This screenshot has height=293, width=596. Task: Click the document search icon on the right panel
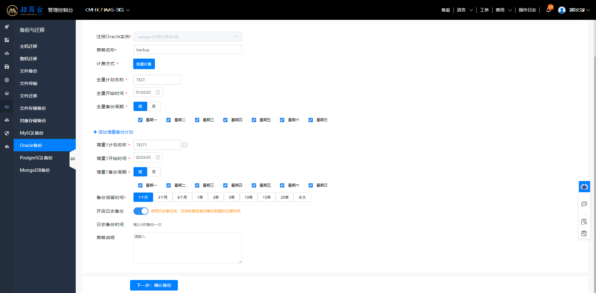[584, 222]
